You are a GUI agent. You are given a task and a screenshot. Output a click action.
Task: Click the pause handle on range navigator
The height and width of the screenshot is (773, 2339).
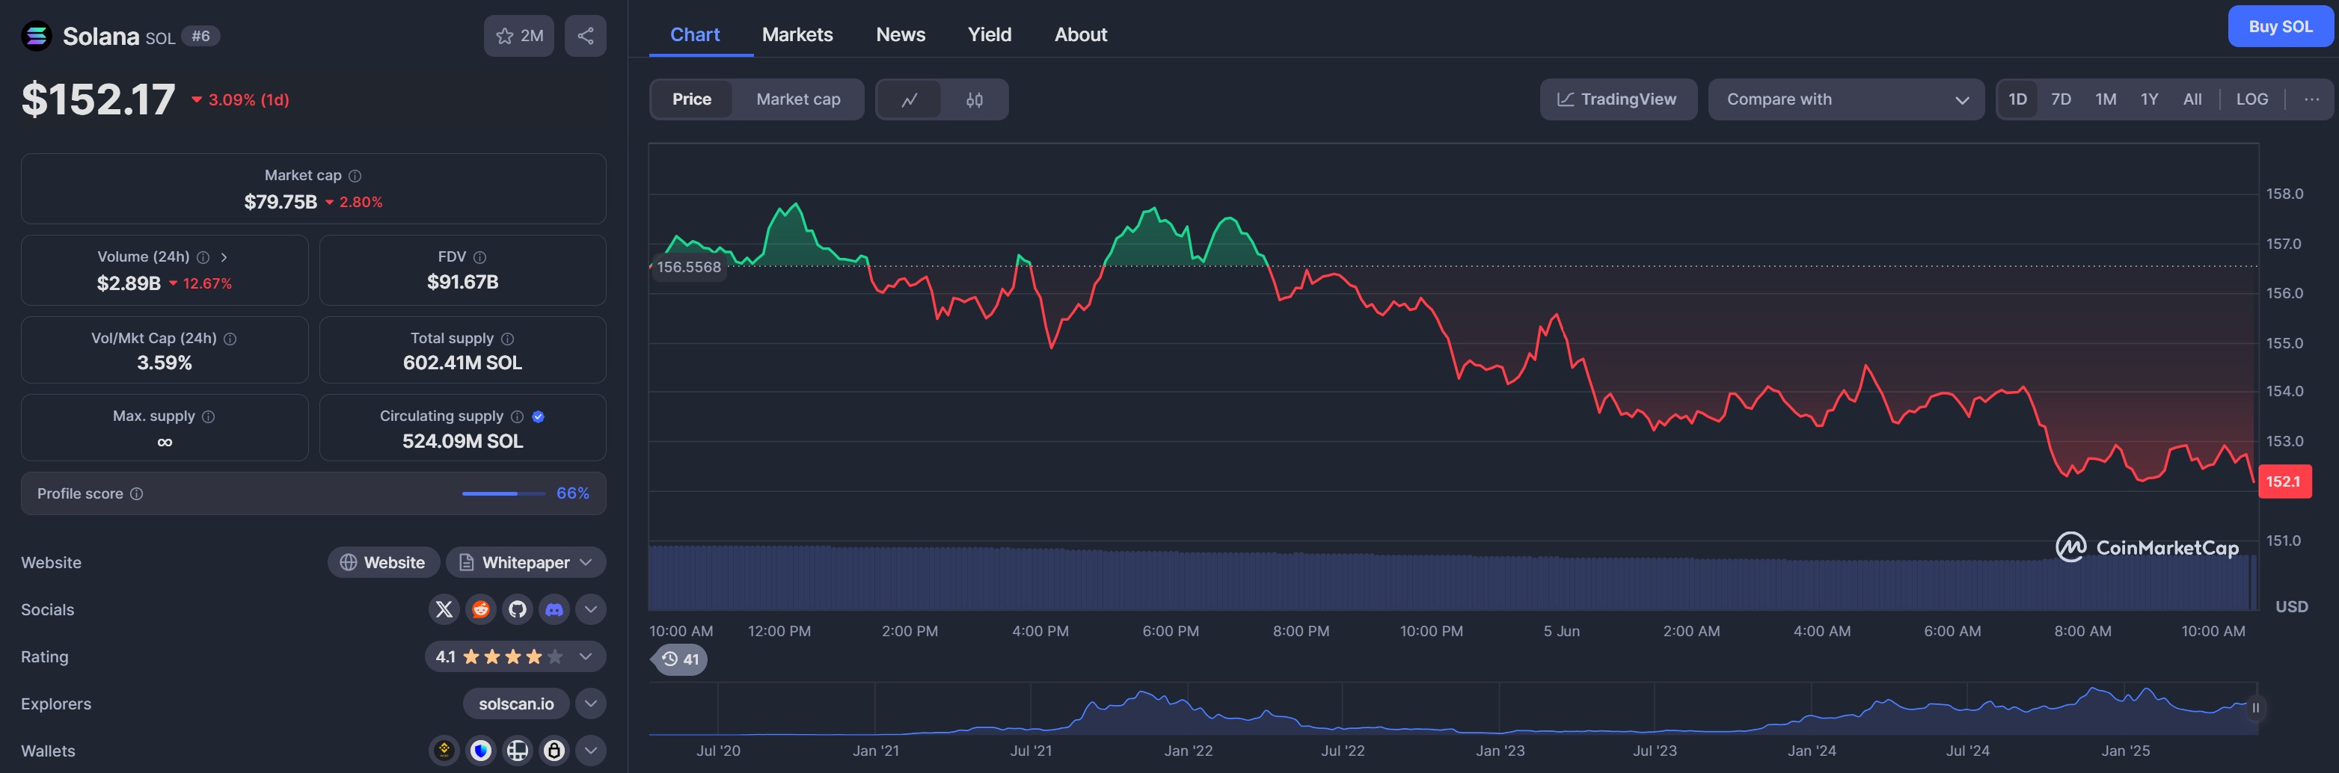(x=2255, y=708)
